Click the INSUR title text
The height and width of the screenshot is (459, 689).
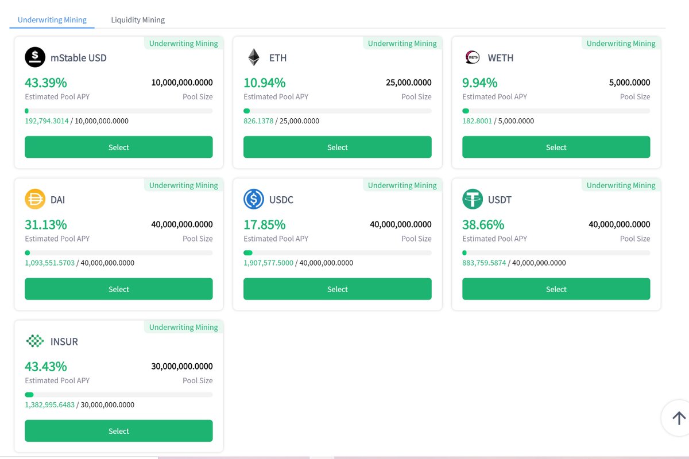coord(64,341)
